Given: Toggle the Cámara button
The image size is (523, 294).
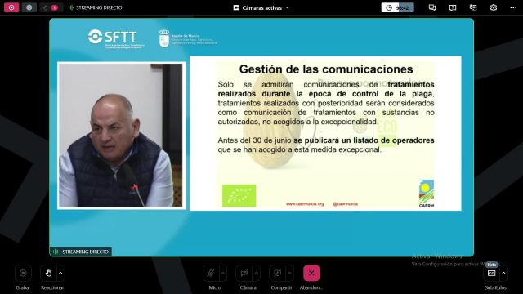Looking at the screenshot, I should pyautogui.click(x=244, y=274).
